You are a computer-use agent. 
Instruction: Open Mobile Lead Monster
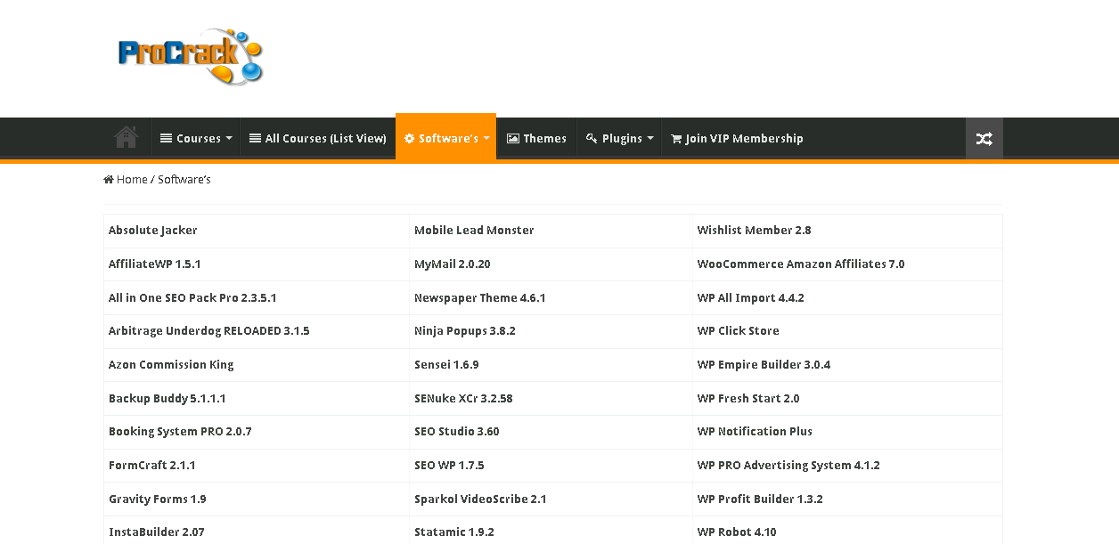[x=474, y=231]
